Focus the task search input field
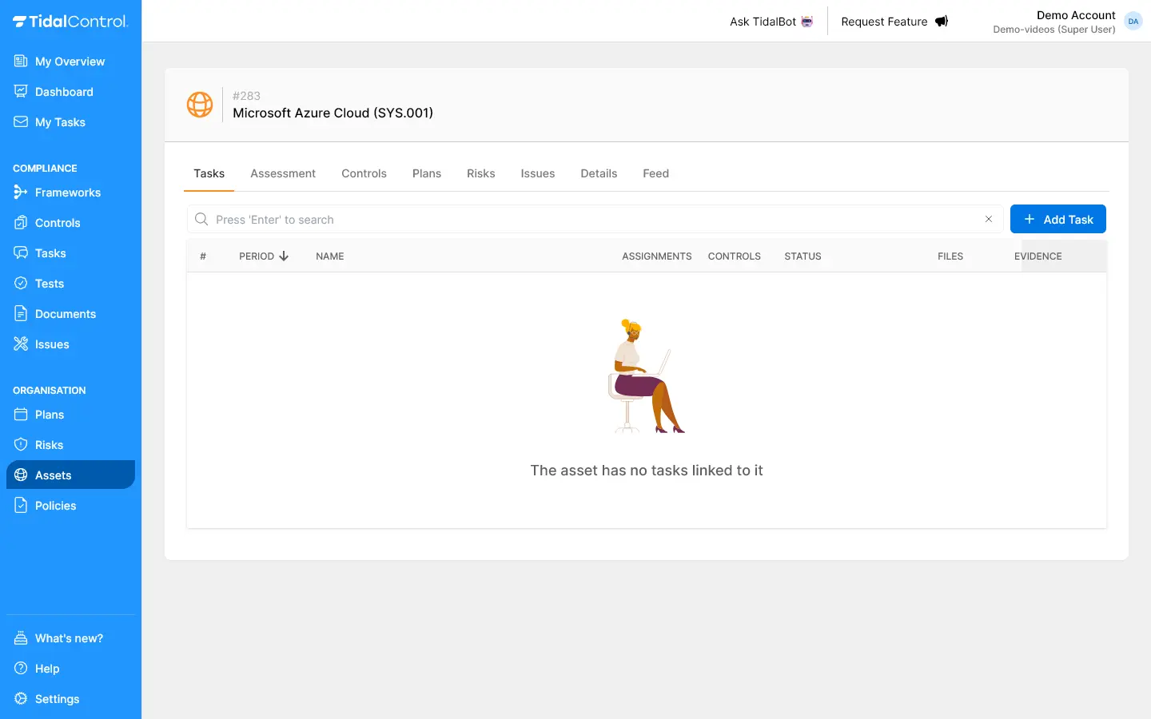 pos(591,220)
